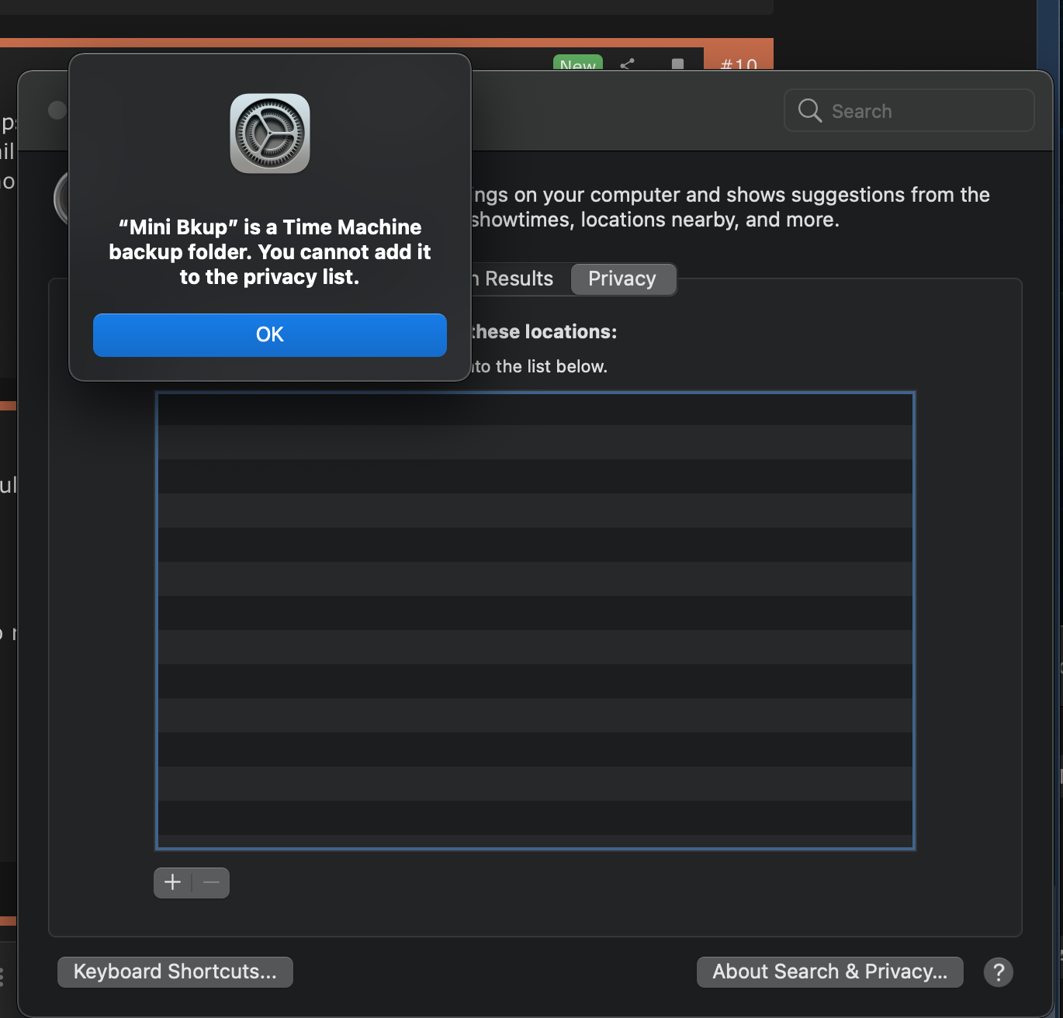Click the #10 label in background window

(x=739, y=64)
